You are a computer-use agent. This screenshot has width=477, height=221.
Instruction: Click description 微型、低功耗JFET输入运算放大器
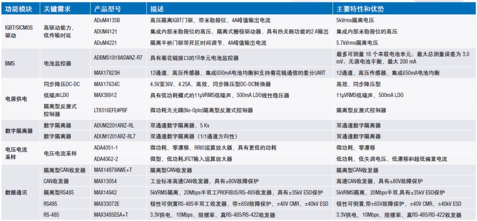pyautogui.click(x=191, y=159)
